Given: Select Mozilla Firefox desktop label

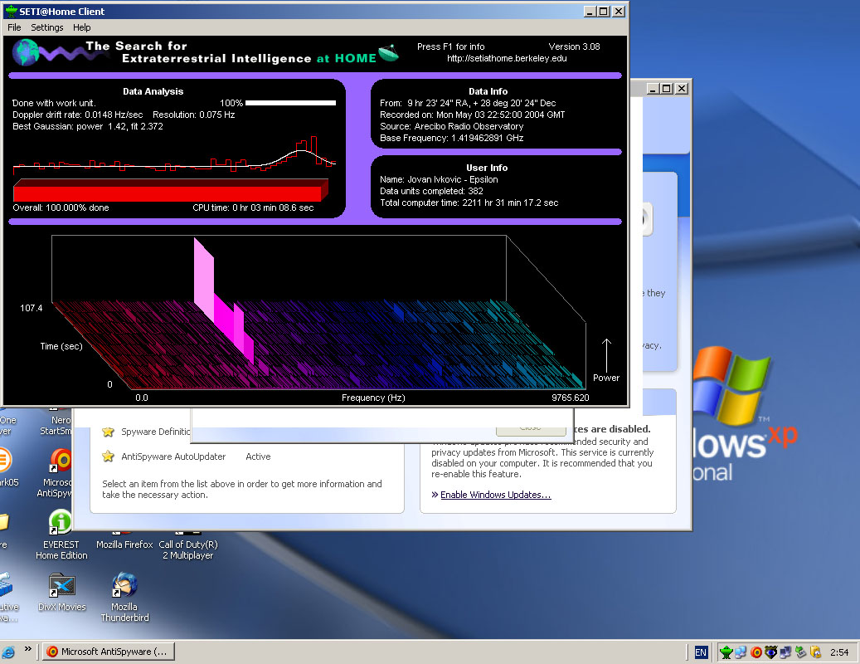Looking at the screenshot, I should click(124, 544).
